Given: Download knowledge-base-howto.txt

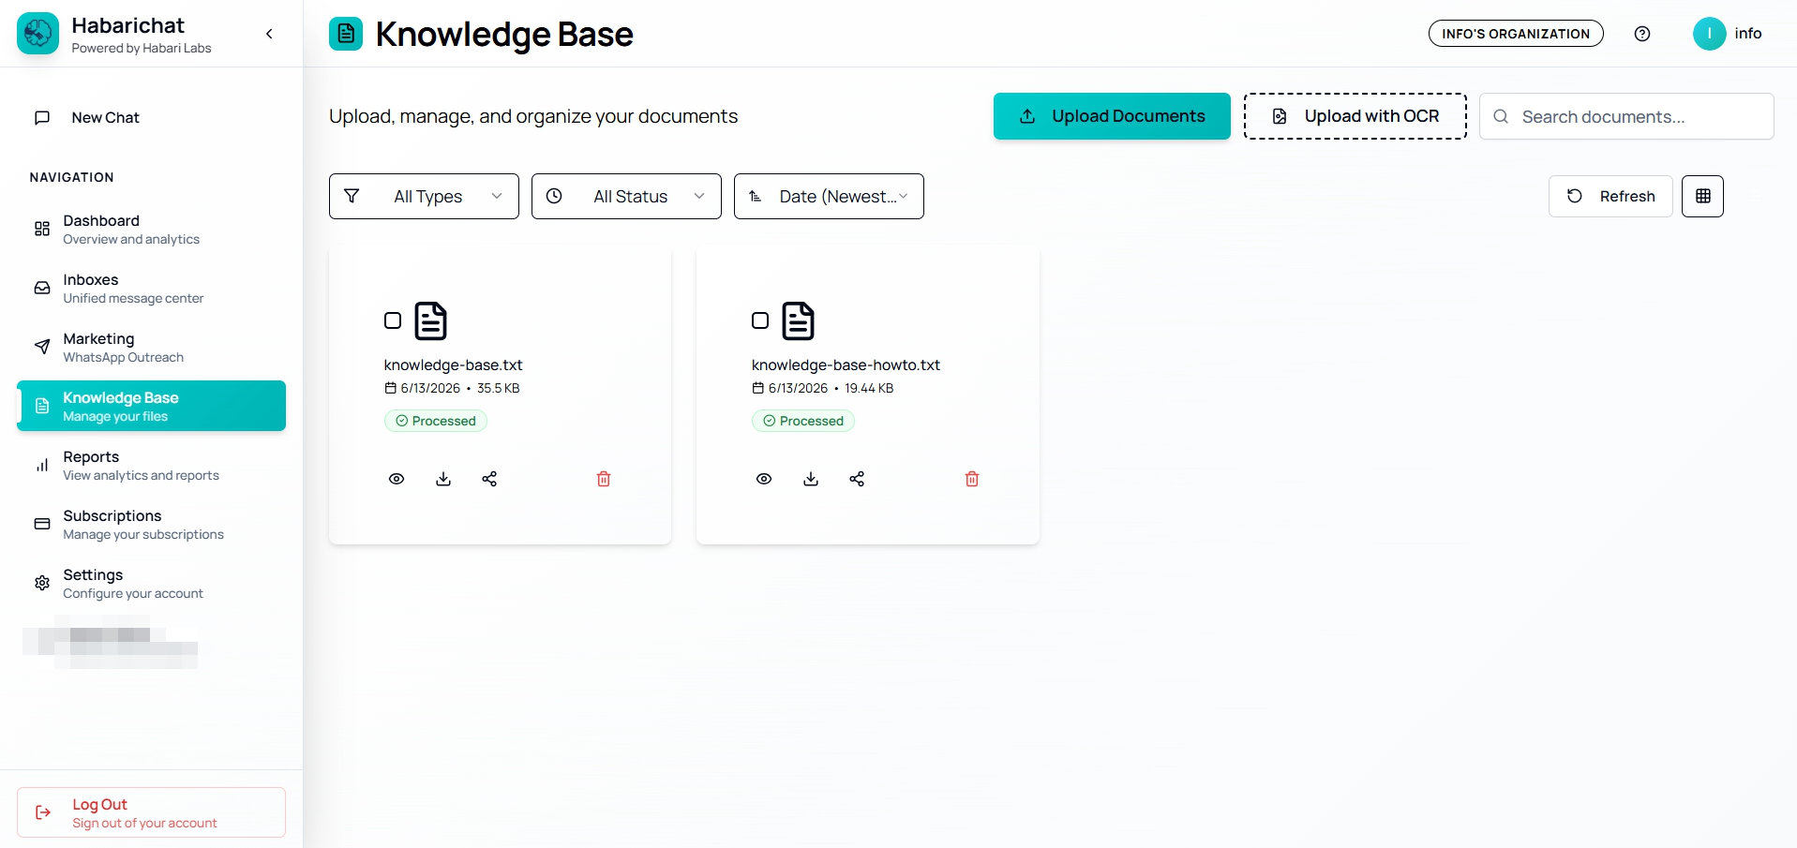Looking at the screenshot, I should (x=811, y=479).
